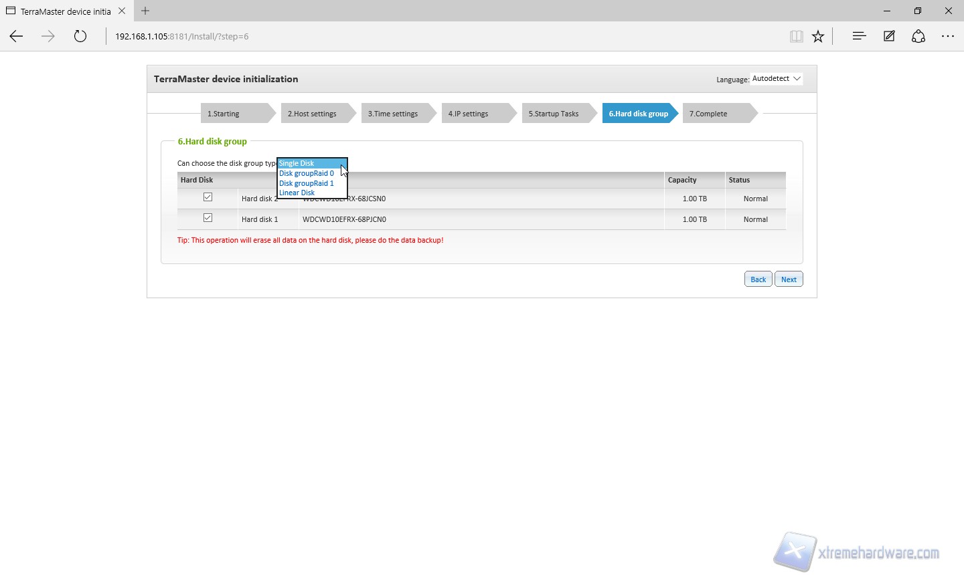Select Disk groupRaid 1 option
The height and width of the screenshot is (575, 964).
[307, 183]
